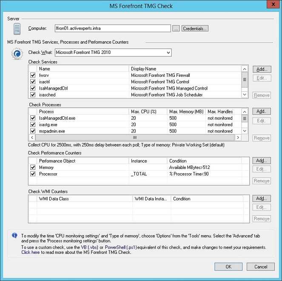Click Add for Check Services
The height and width of the screenshot is (281, 282).
(x=262, y=69)
